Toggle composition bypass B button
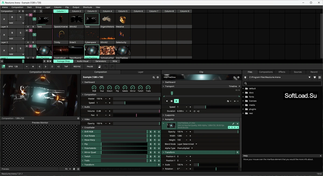 pos(23,11)
